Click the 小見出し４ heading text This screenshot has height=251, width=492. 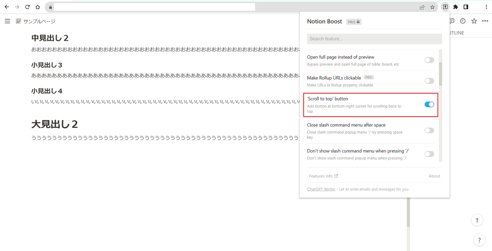click(x=47, y=91)
